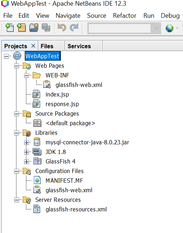The width and height of the screenshot is (183, 233).
Task: Select index.jsp in the tree
Action: tap(57, 94)
